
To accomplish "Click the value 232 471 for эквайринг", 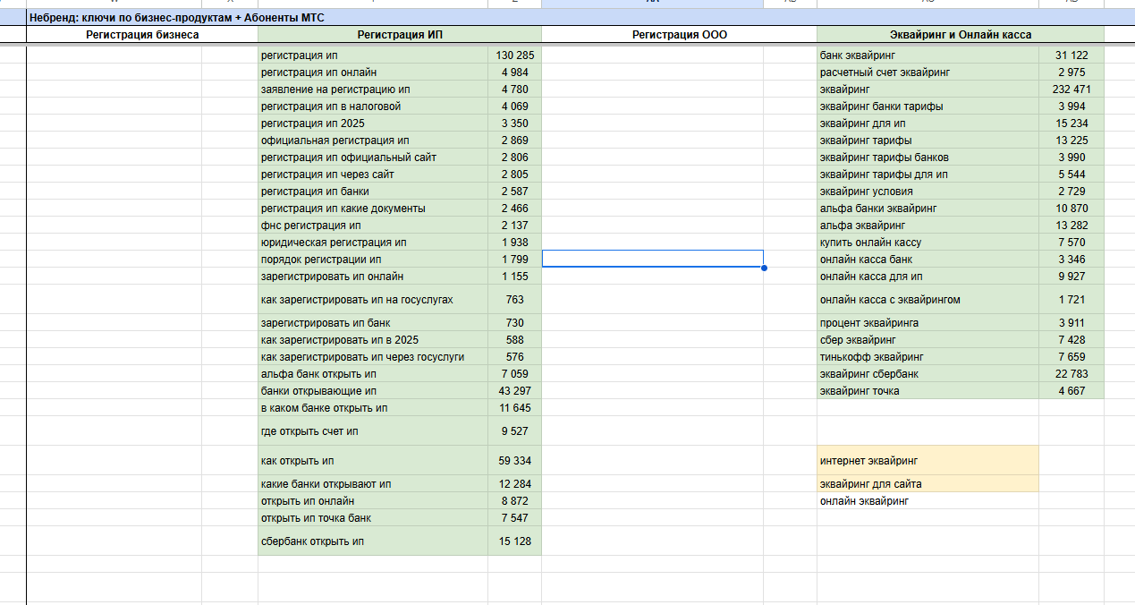I will tap(1071, 89).
